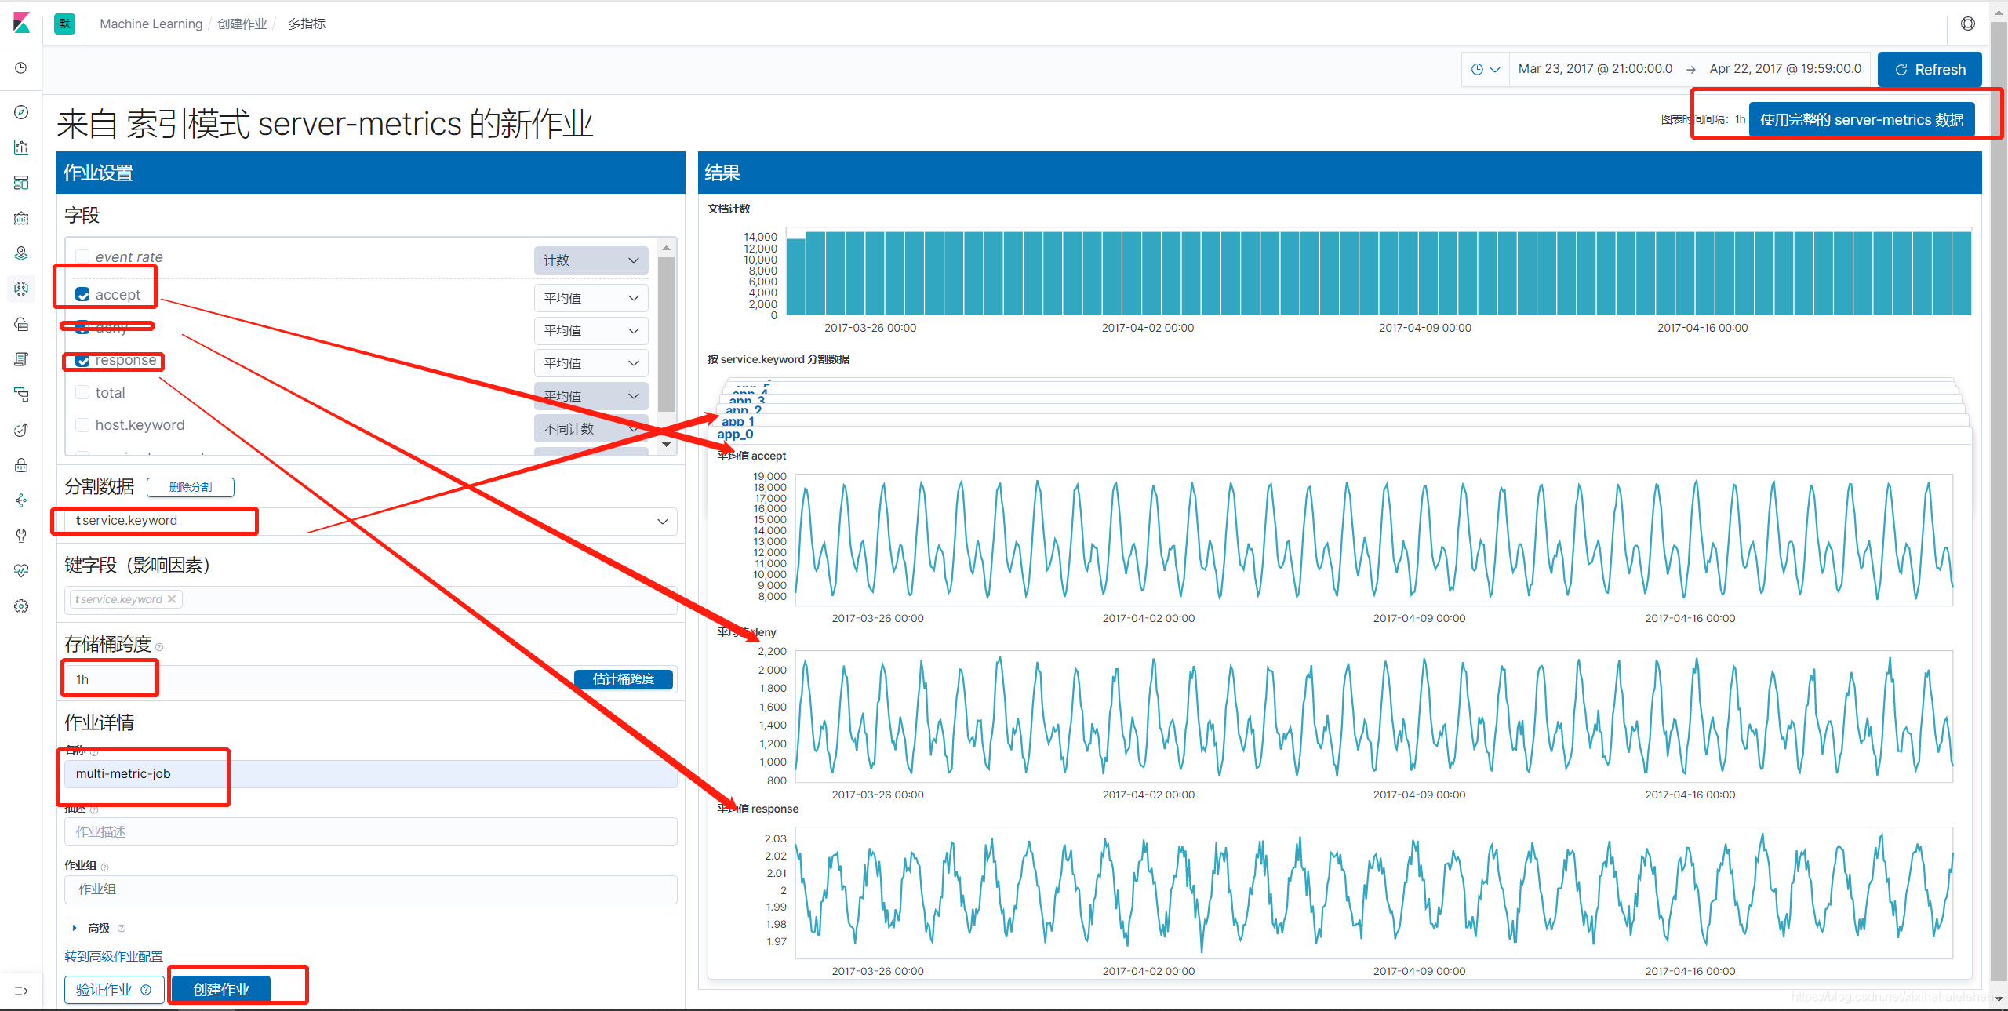Click the dashboard sidebar icon
Image resolution: width=2008 pixels, height=1011 pixels.
tap(24, 182)
